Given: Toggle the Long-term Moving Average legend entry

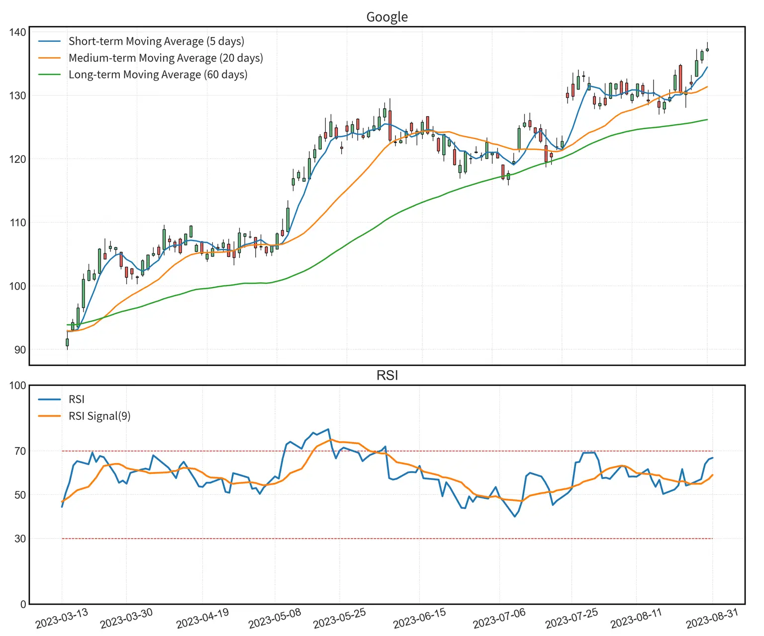Looking at the screenshot, I should click(x=158, y=75).
